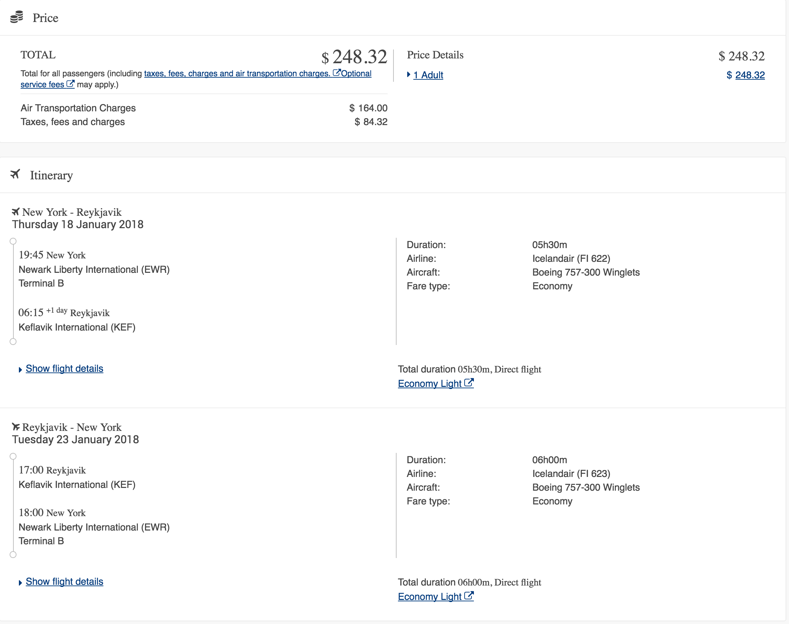Image resolution: width=789 pixels, height=624 pixels.
Task: Open Economy Light link for Reykjavik departure
Action: click(430, 596)
